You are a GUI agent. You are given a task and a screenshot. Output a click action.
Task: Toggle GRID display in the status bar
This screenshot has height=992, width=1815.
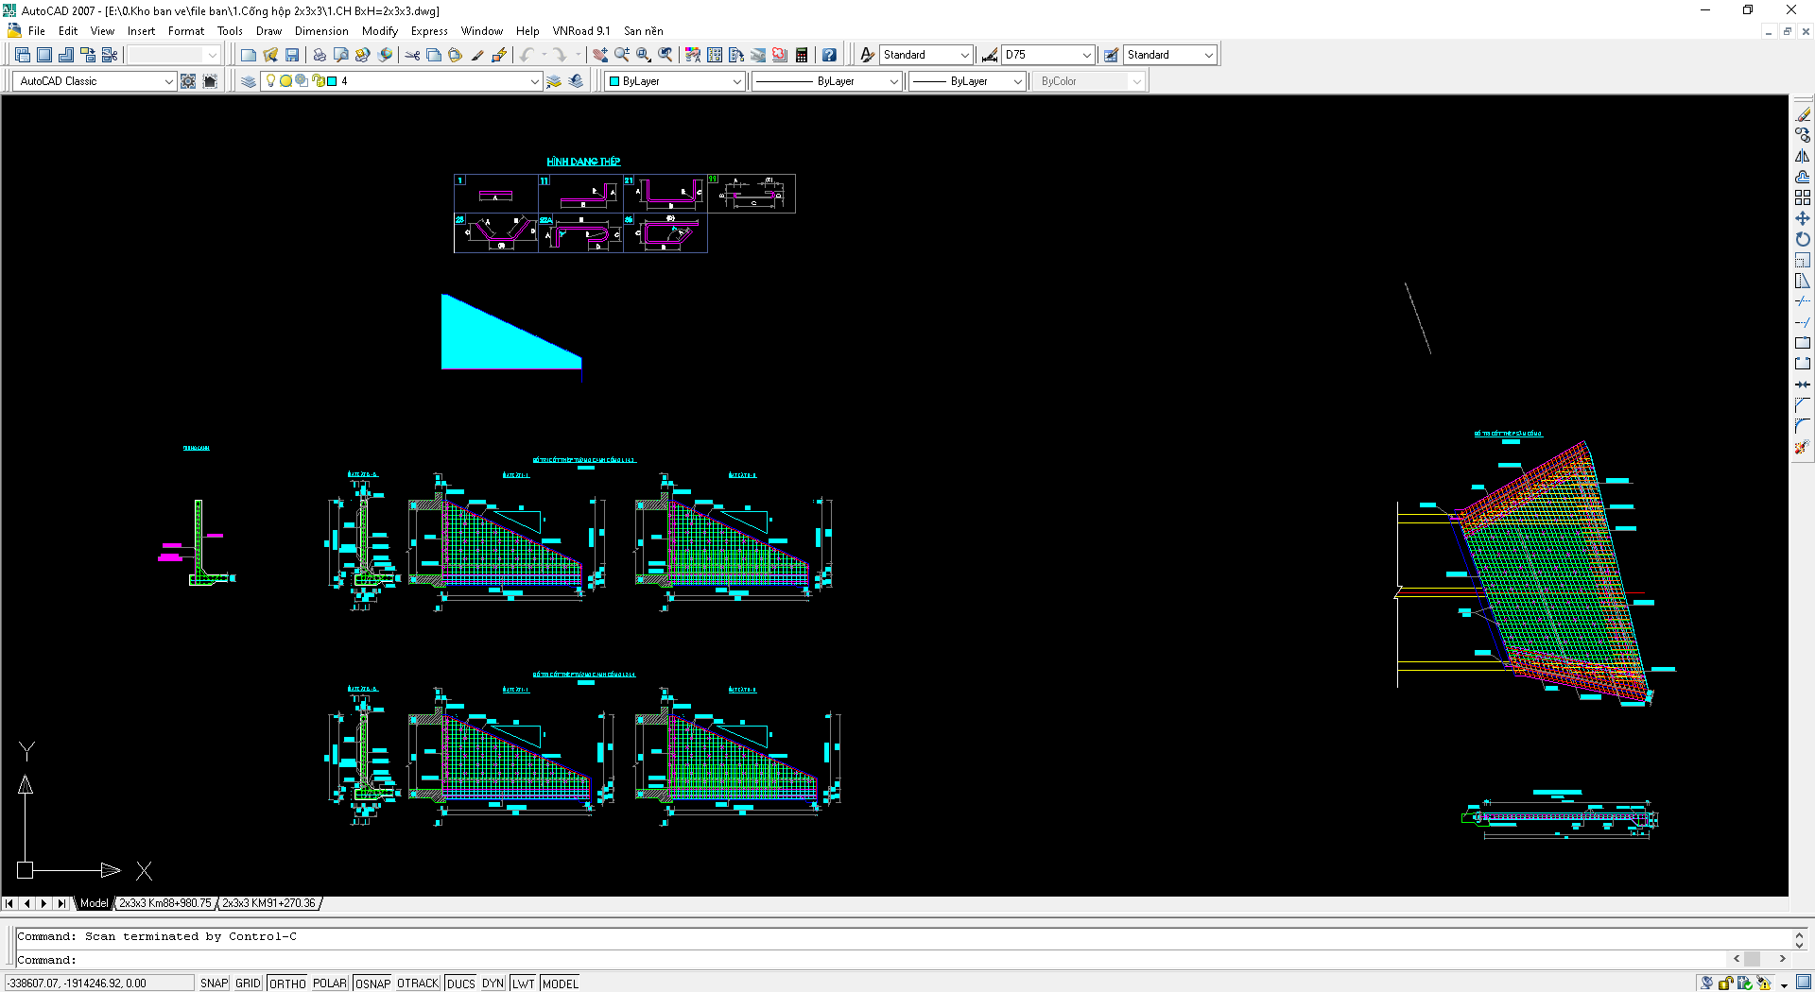click(x=248, y=983)
